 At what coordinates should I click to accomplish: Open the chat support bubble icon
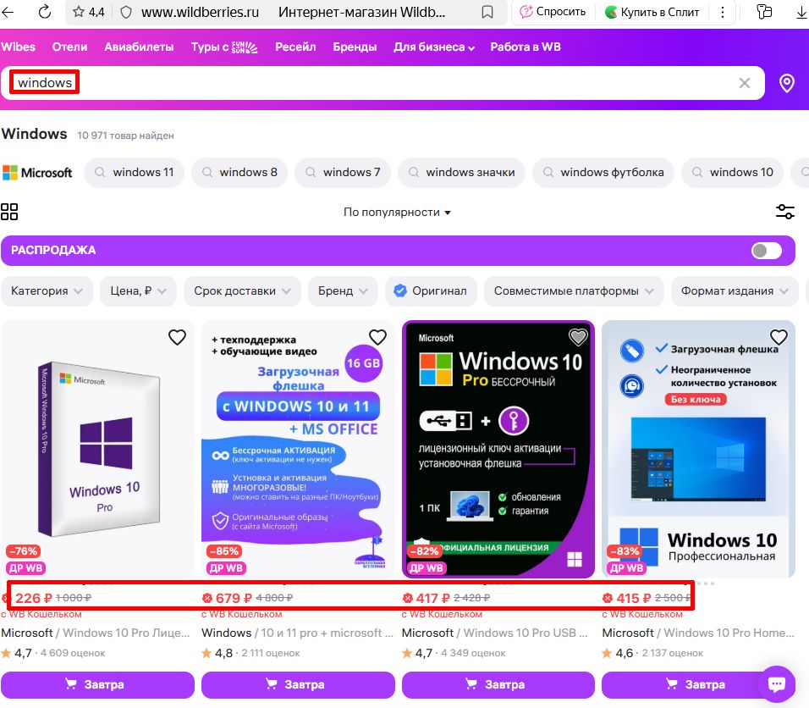click(x=775, y=683)
